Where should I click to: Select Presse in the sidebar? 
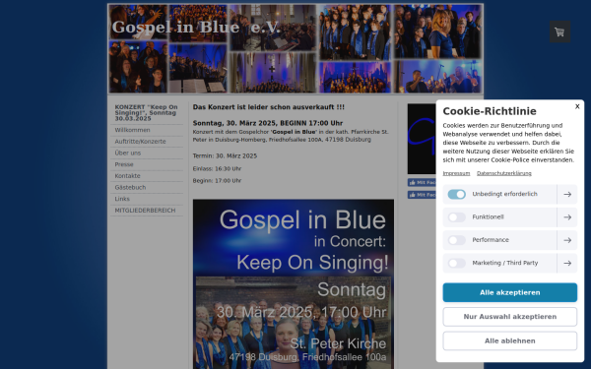point(147,164)
